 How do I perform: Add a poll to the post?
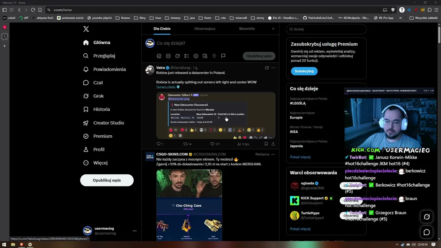[186, 56]
